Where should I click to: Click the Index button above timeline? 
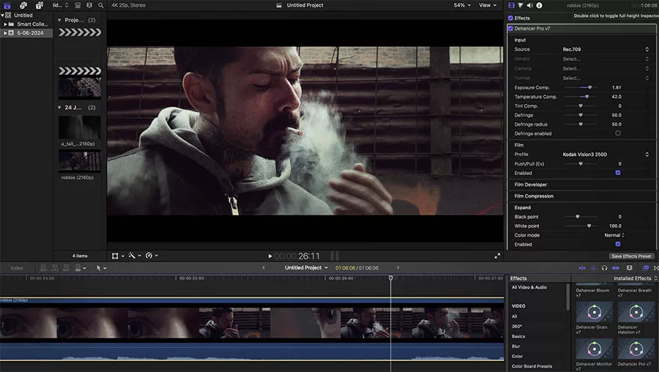tap(16, 268)
